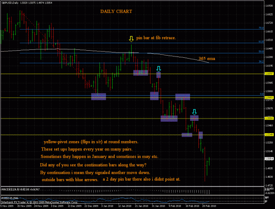Click 1.4725 on the price axis

pyautogui.click(x=269, y=186)
